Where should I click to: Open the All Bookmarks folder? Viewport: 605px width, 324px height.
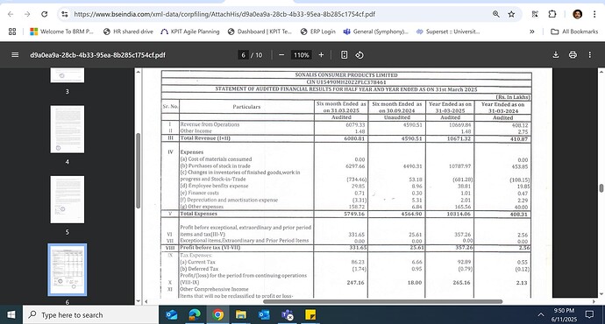pyautogui.click(x=574, y=32)
